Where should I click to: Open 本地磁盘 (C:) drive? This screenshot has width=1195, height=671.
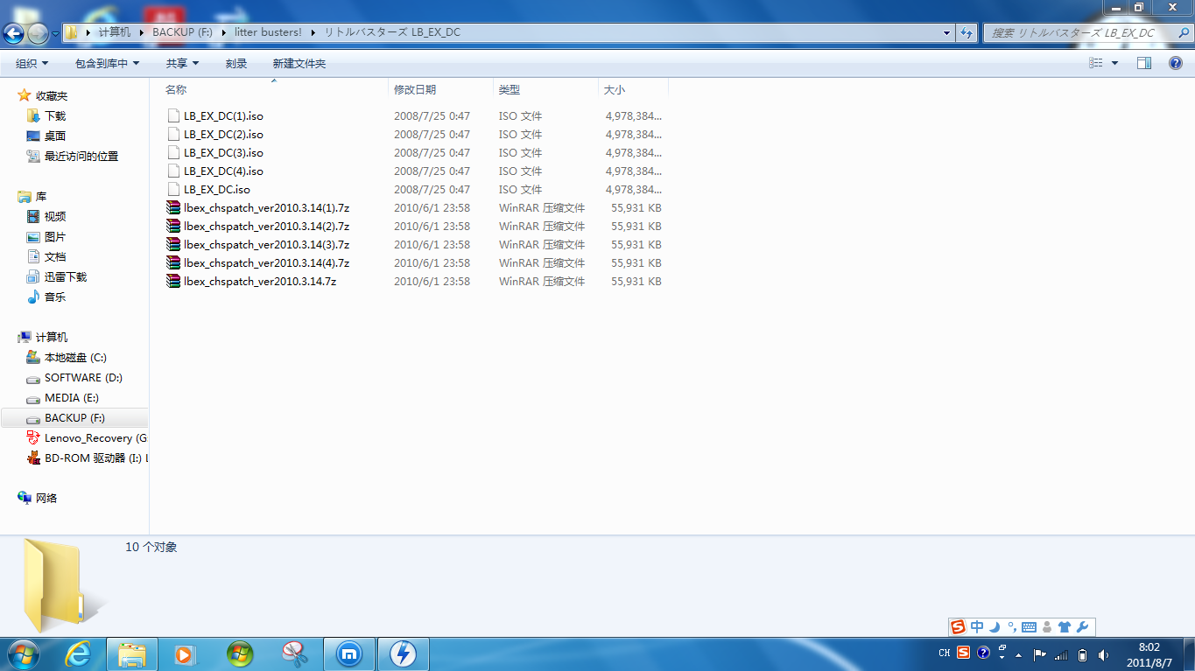coord(75,357)
